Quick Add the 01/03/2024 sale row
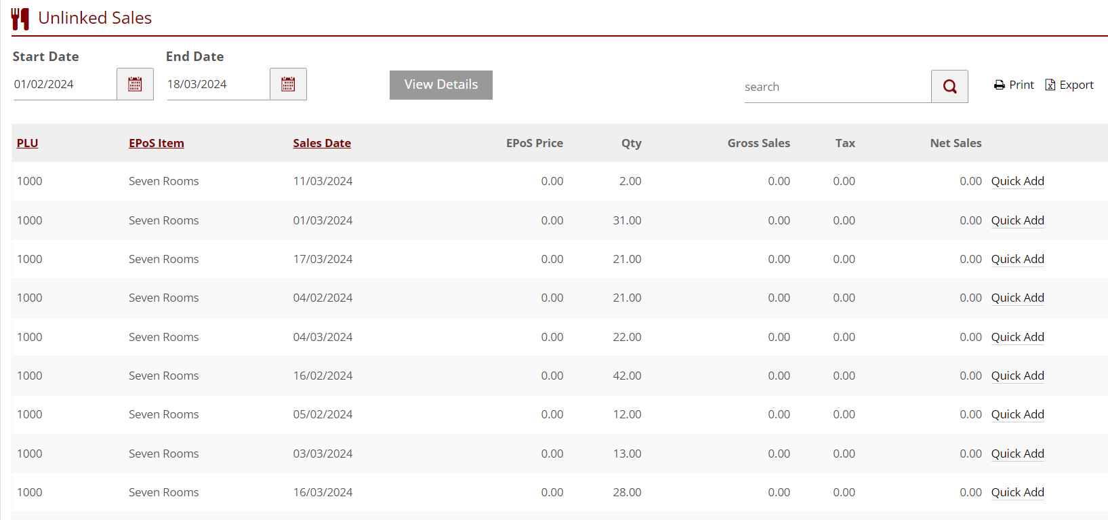This screenshot has width=1108, height=520. tap(1017, 220)
